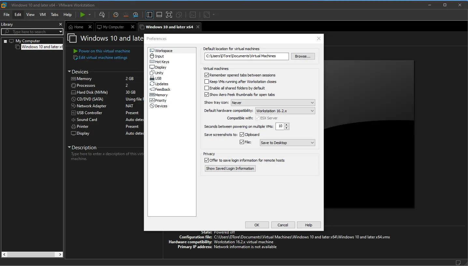Screen dimensions: 468x266
Task: Open the Input category in Preferences
Action: 159,56
